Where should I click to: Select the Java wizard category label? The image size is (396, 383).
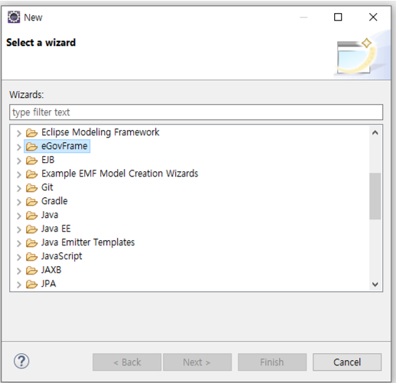coord(50,215)
